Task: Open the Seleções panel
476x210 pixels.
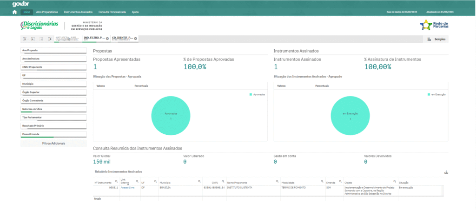Action: click(x=436, y=39)
